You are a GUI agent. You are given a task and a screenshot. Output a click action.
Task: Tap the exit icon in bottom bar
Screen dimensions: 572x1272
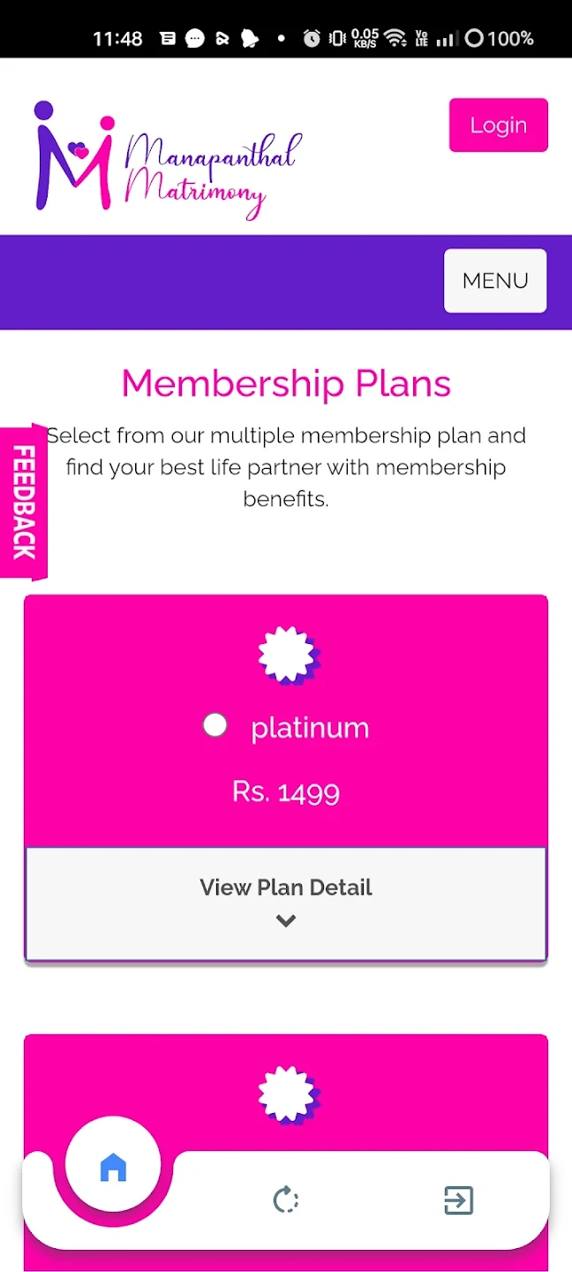[458, 1200]
